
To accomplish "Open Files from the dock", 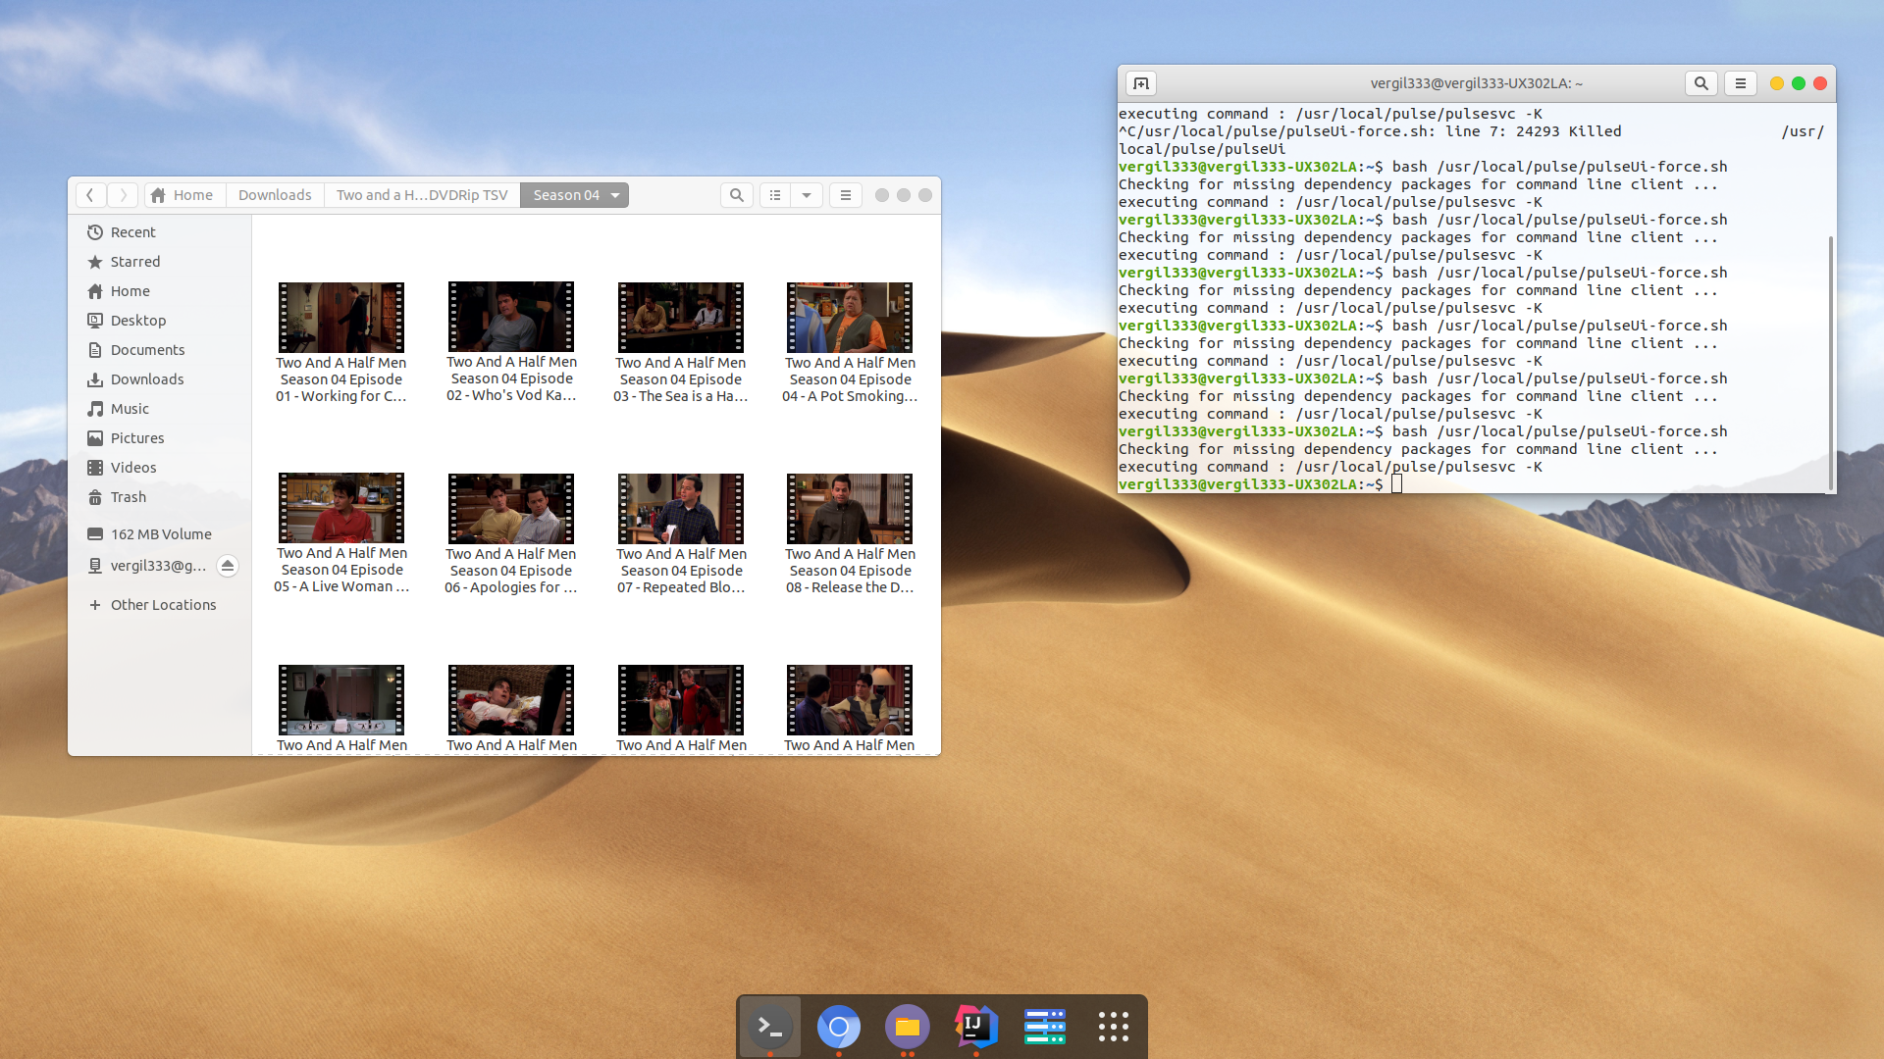I will click(x=908, y=1027).
